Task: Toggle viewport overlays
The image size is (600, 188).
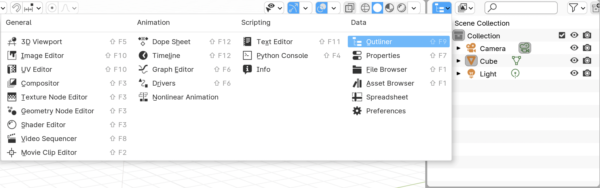Action: click(x=322, y=8)
